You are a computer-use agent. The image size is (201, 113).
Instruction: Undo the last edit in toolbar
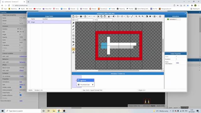[x=90, y=16]
